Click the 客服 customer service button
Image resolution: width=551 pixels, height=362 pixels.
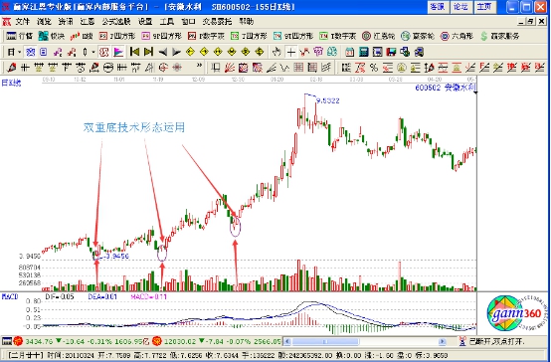tap(438, 7)
